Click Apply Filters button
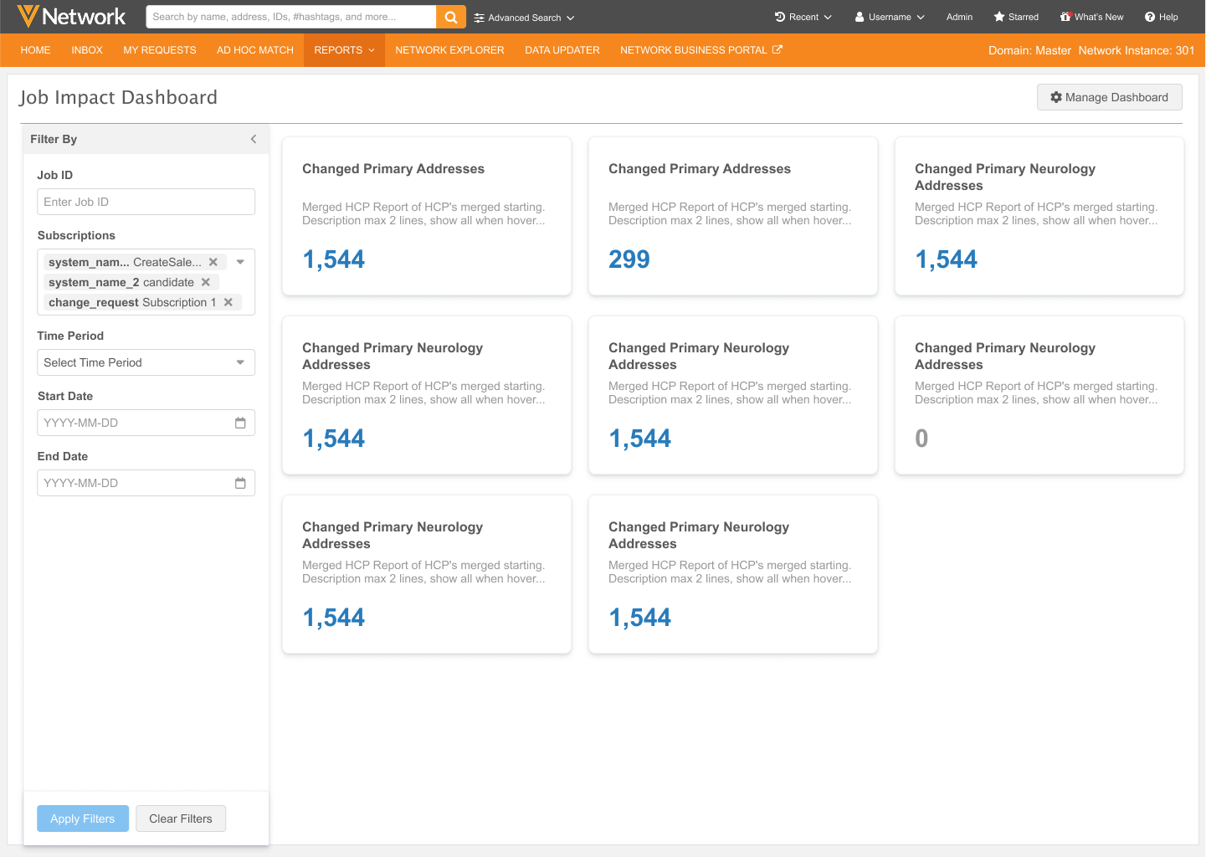The width and height of the screenshot is (1206, 857). pos(83,819)
